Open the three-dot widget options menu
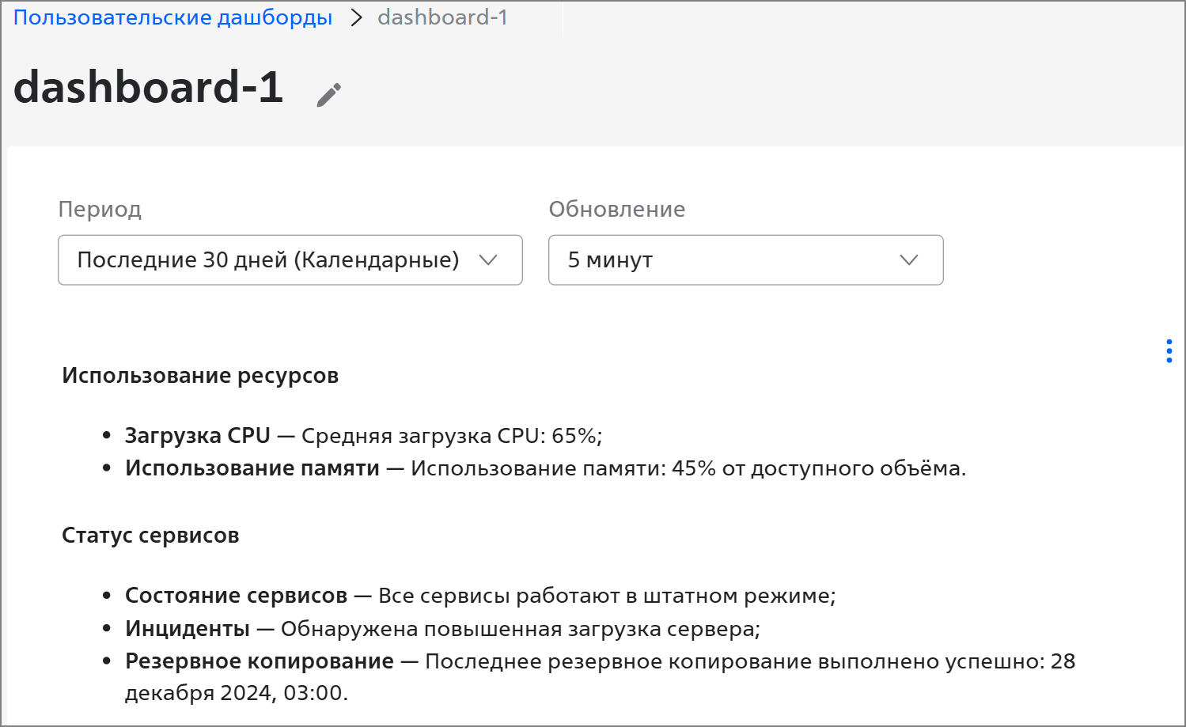 1169,350
